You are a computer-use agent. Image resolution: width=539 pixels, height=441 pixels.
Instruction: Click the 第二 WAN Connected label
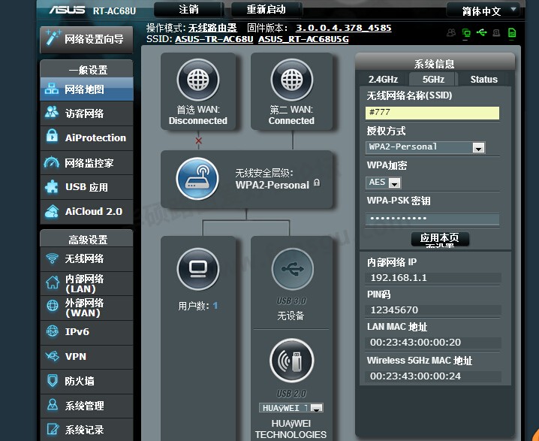click(x=291, y=115)
